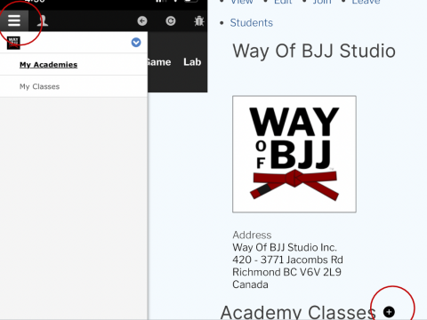This screenshot has height=320, width=427.
Task: Click the user profile silhouette icon
Action: (43, 20)
